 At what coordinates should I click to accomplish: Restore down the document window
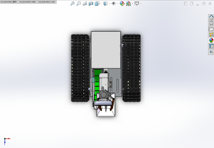pos(204,4)
